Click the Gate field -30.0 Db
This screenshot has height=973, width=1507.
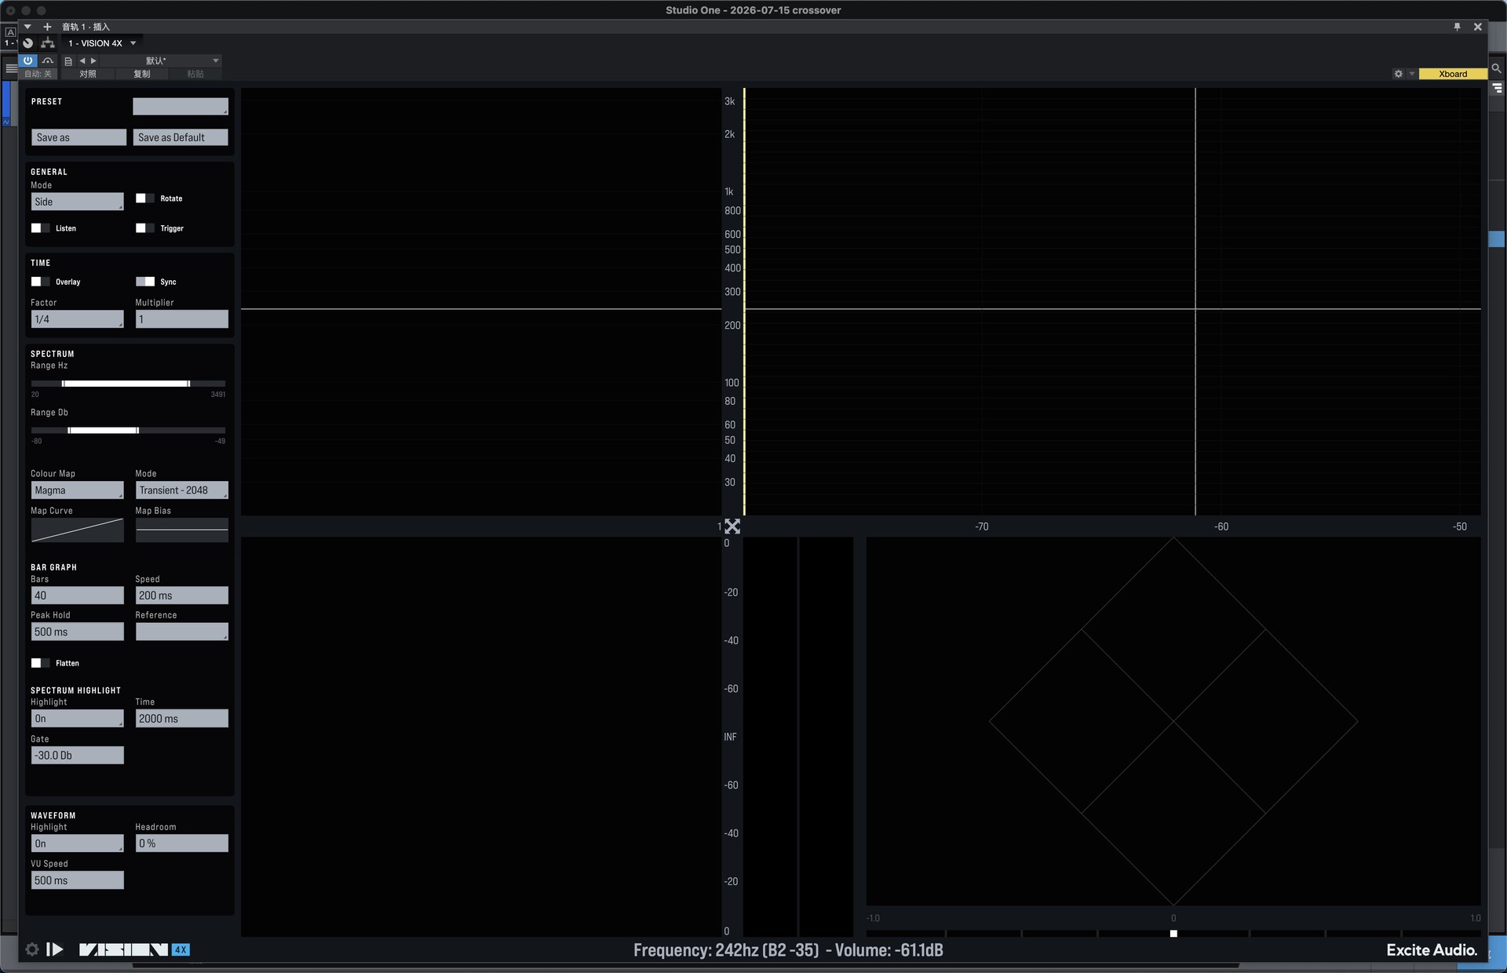coord(77,756)
